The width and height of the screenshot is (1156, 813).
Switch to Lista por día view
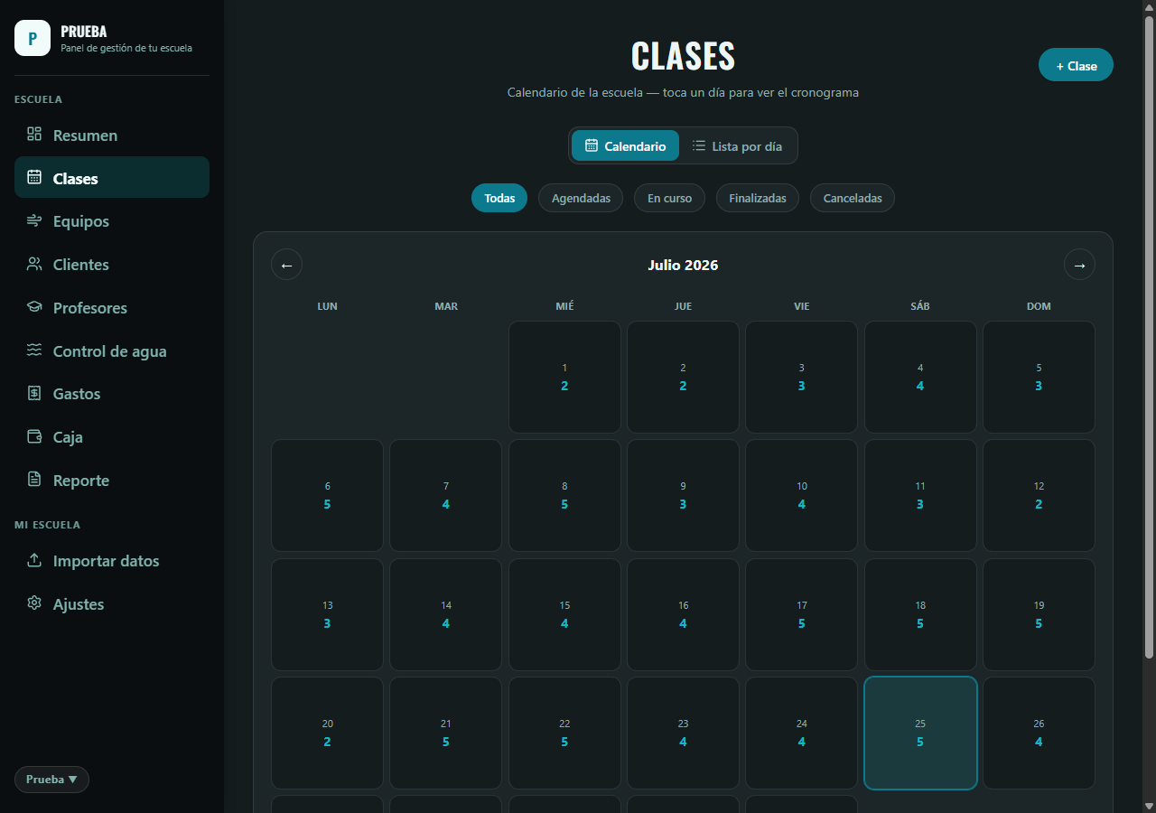pyautogui.click(x=737, y=145)
